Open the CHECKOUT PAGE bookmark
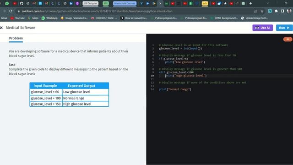Image resolution: width=293 pixels, height=165 pixels. [104, 18]
